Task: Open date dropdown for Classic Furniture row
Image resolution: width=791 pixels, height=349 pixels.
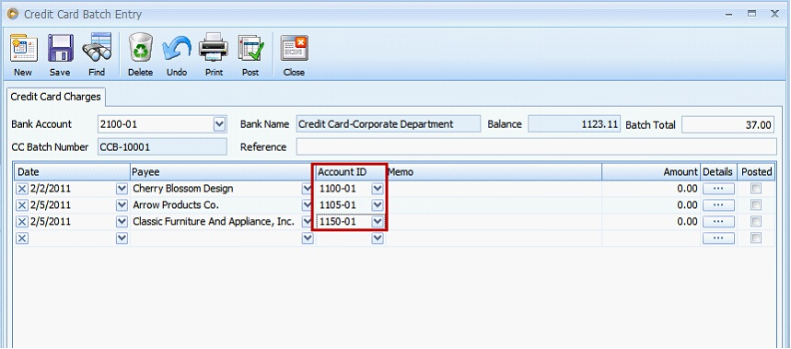Action: 122,222
